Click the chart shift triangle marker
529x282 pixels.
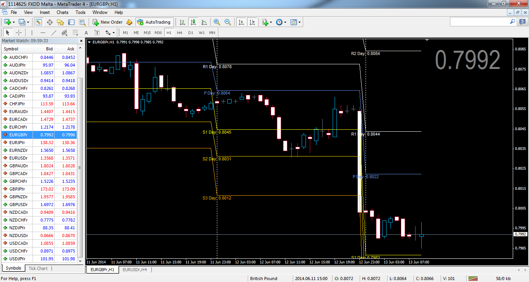[x=428, y=40]
